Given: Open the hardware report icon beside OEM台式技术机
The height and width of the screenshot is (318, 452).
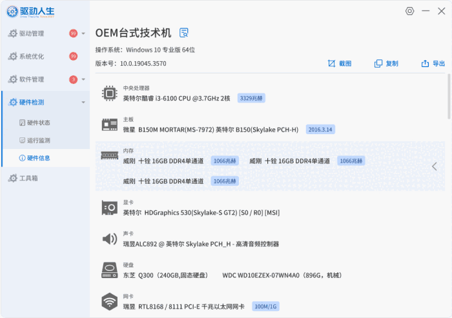Looking at the screenshot, I should (184, 32).
